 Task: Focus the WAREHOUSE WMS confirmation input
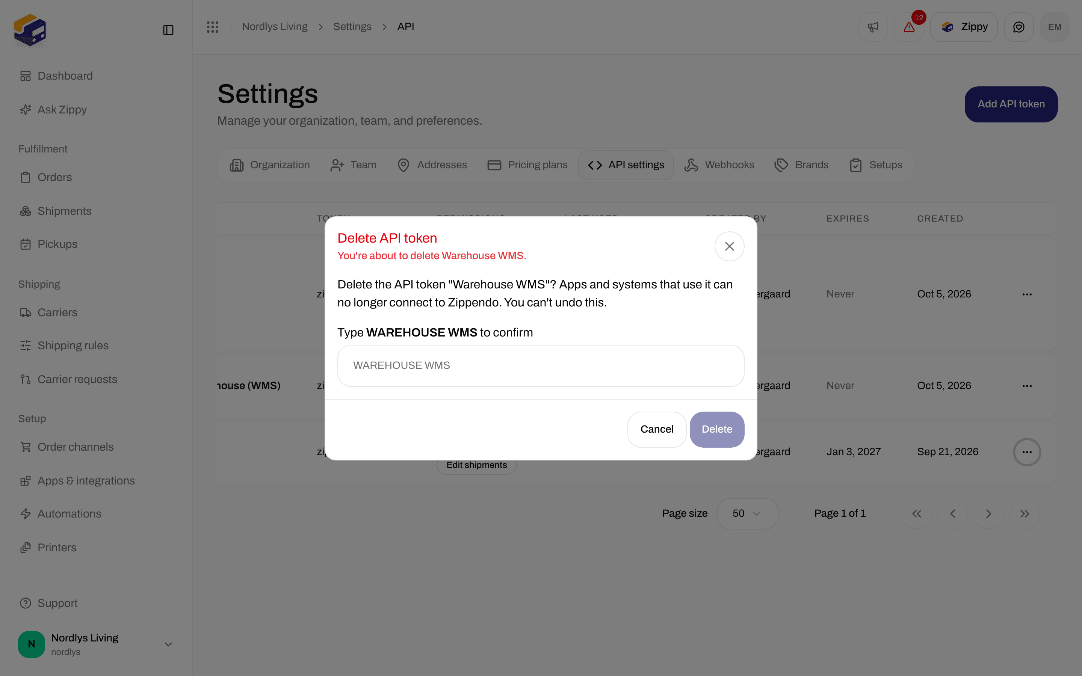541,365
